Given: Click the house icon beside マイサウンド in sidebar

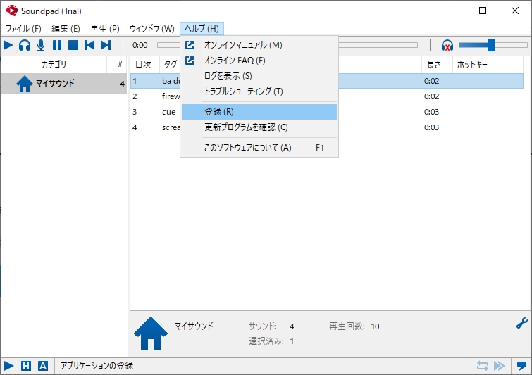Looking at the screenshot, I should (25, 84).
